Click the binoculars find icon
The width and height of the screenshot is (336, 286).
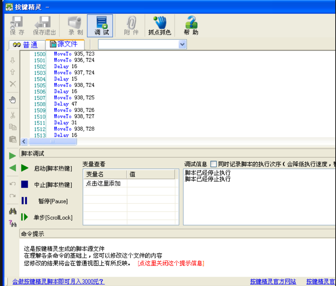pos(13,212)
